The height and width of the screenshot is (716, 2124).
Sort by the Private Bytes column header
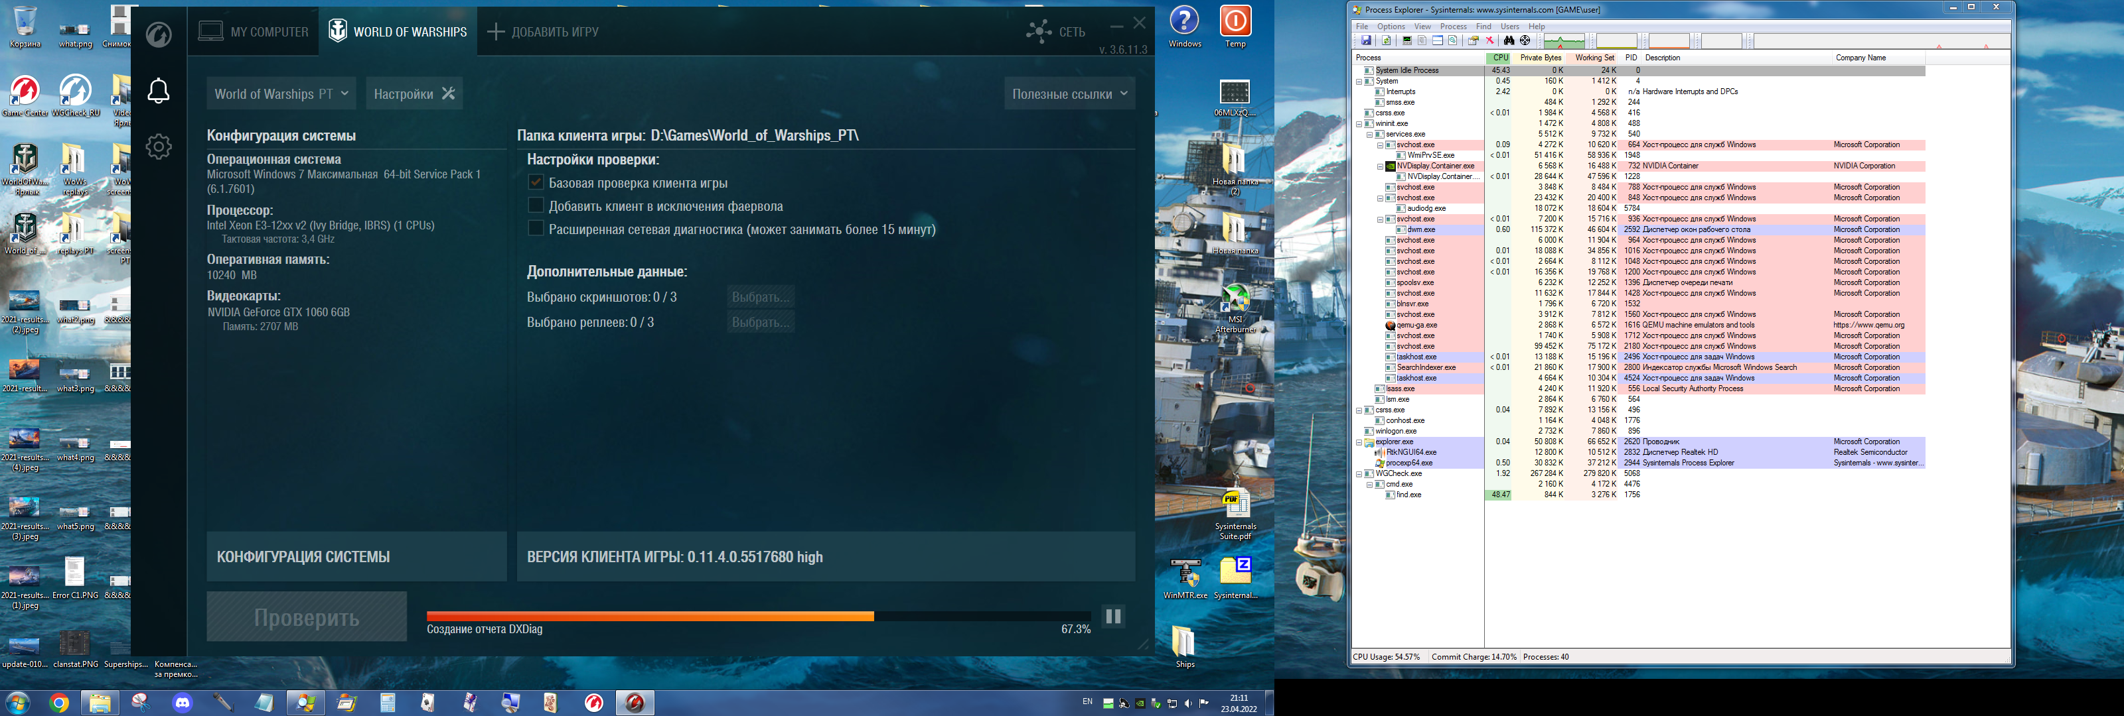pyautogui.click(x=1539, y=58)
